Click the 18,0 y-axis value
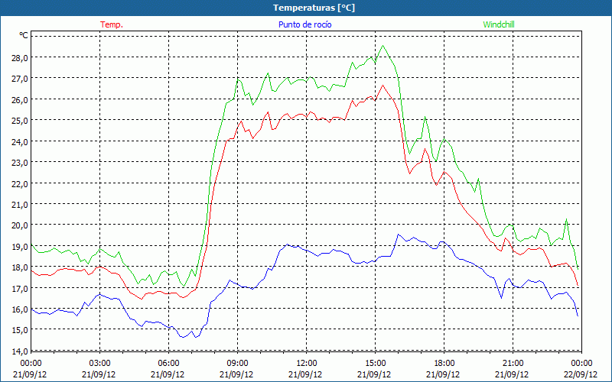 coord(20,267)
